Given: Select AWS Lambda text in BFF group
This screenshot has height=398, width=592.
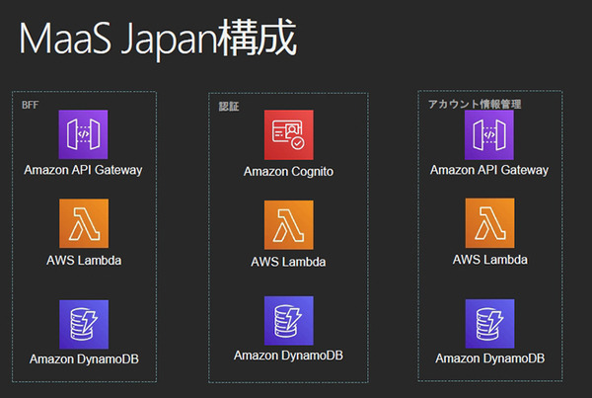Looking at the screenshot, I should [83, 260].
